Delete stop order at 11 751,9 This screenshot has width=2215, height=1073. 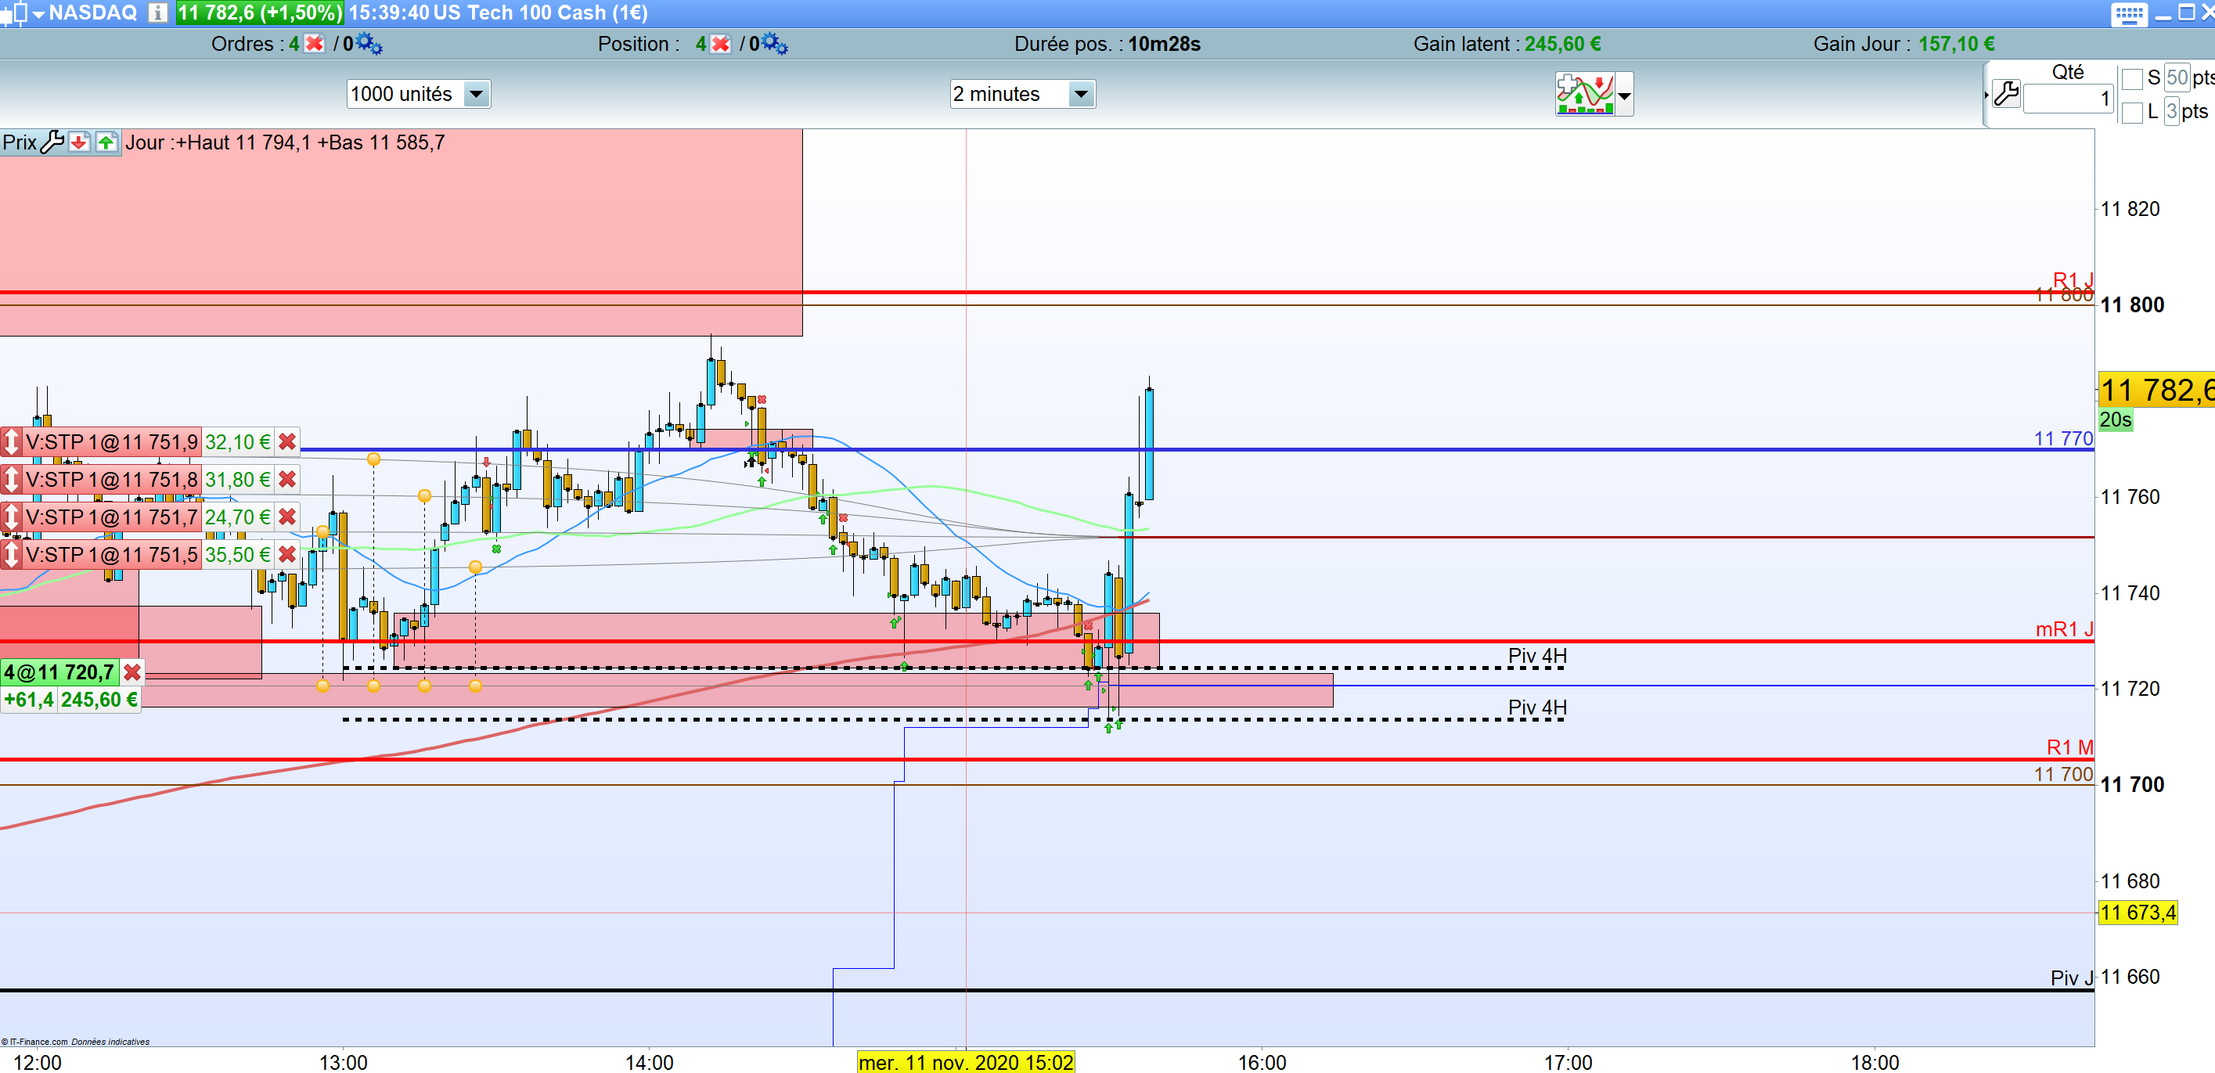(287, 442)
